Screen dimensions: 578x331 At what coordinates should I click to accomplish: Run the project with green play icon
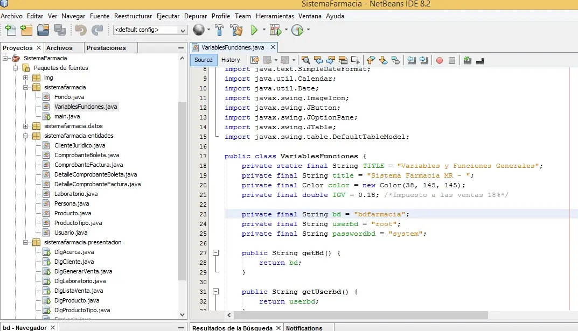pyautogui.click(x=255, y=30)
